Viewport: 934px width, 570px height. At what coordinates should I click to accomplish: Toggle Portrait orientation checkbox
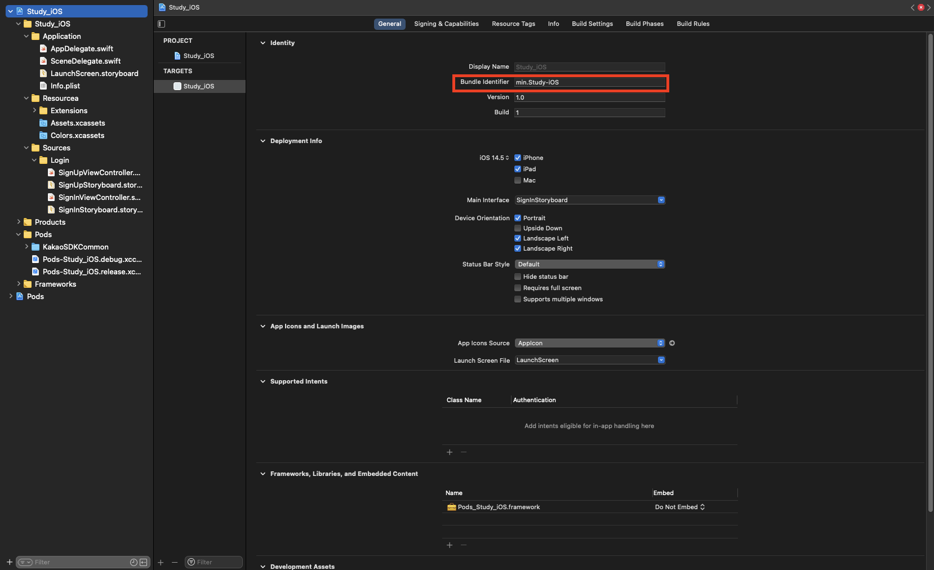(x=518, y=218)
